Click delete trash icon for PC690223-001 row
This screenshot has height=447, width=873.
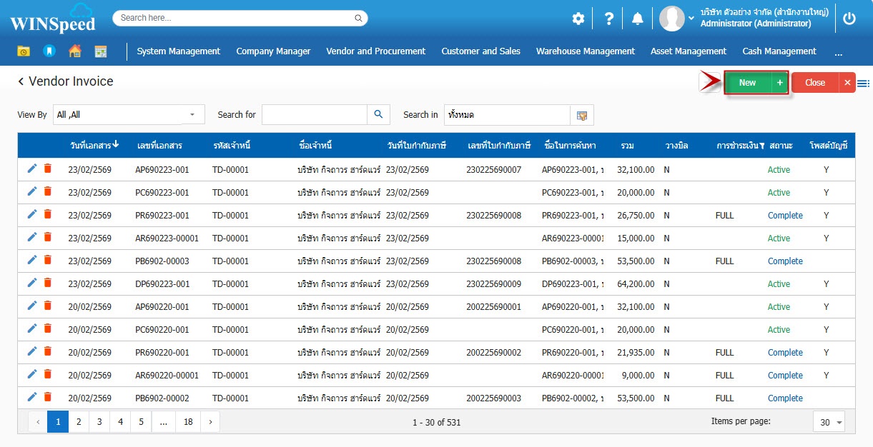[48, 191]
